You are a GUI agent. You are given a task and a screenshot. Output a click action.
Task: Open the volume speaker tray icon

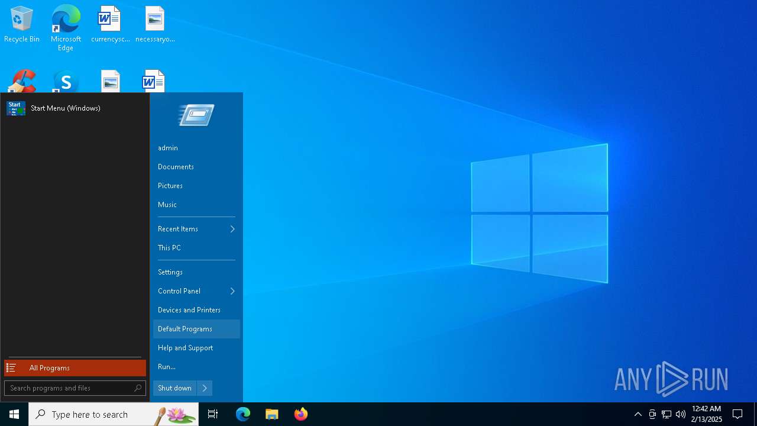(x=681, y=414)
